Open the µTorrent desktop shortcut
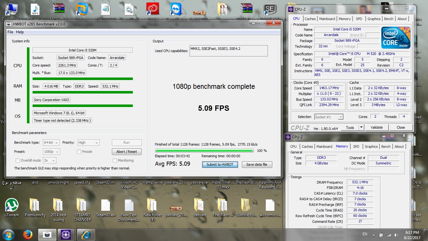The height and width of the screenshot is (241, 428). [12, 207]
